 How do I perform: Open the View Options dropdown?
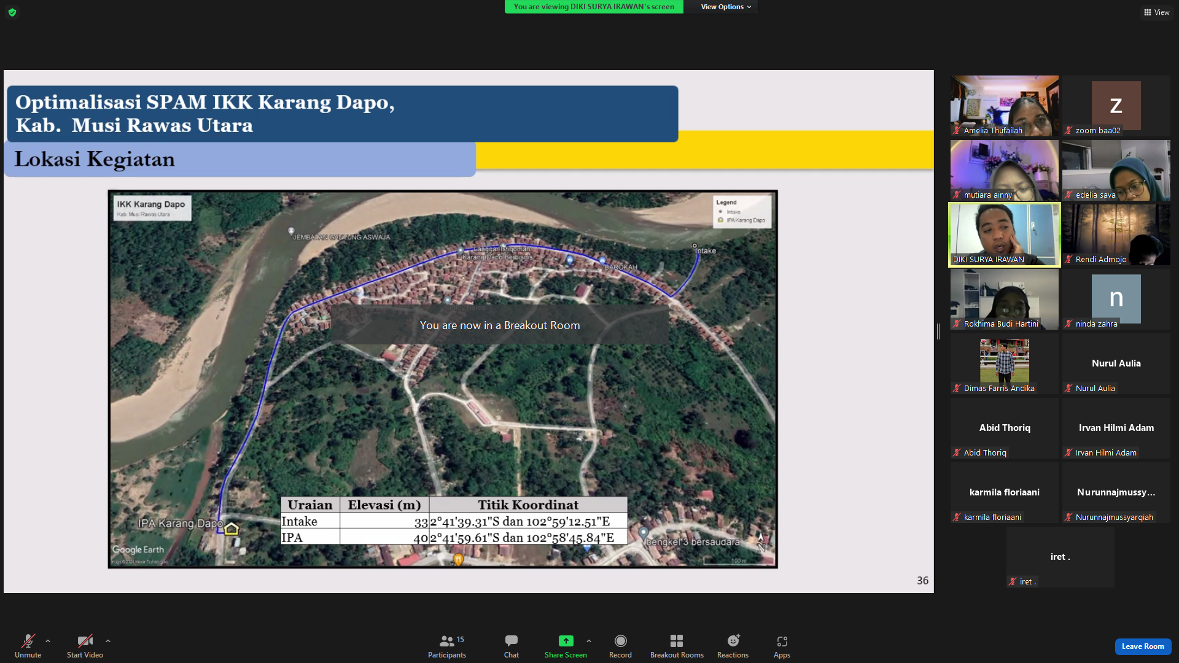click(x=726, y=7)
